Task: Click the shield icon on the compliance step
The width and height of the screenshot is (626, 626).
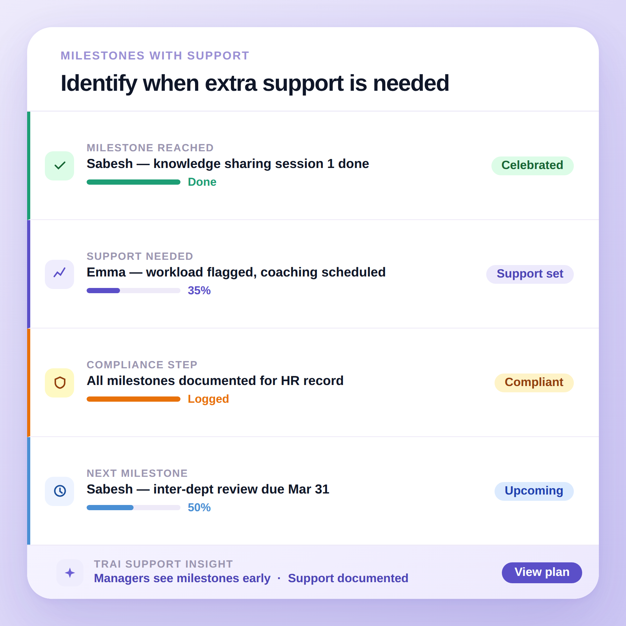Action: pos(59,383)
